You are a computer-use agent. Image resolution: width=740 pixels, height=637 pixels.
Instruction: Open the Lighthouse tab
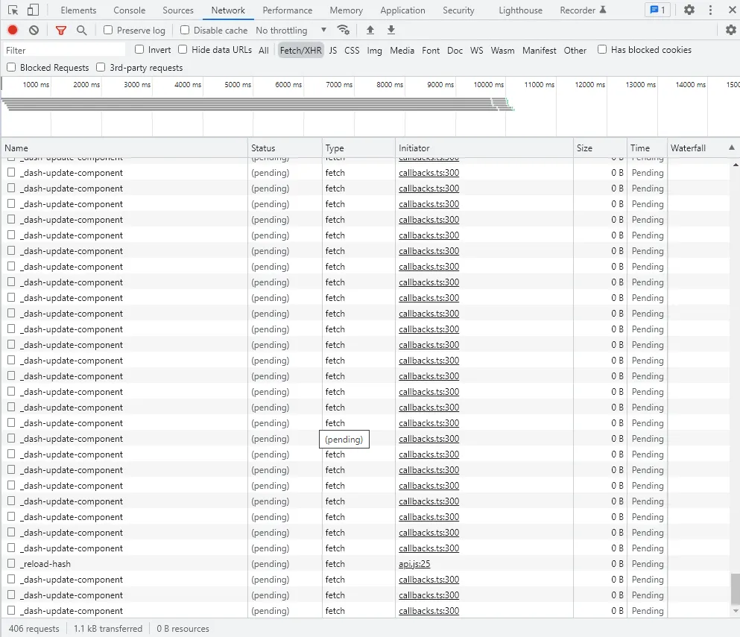tap(521, 10)
